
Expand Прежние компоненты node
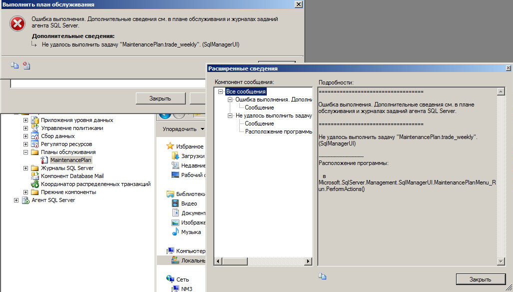25,192
